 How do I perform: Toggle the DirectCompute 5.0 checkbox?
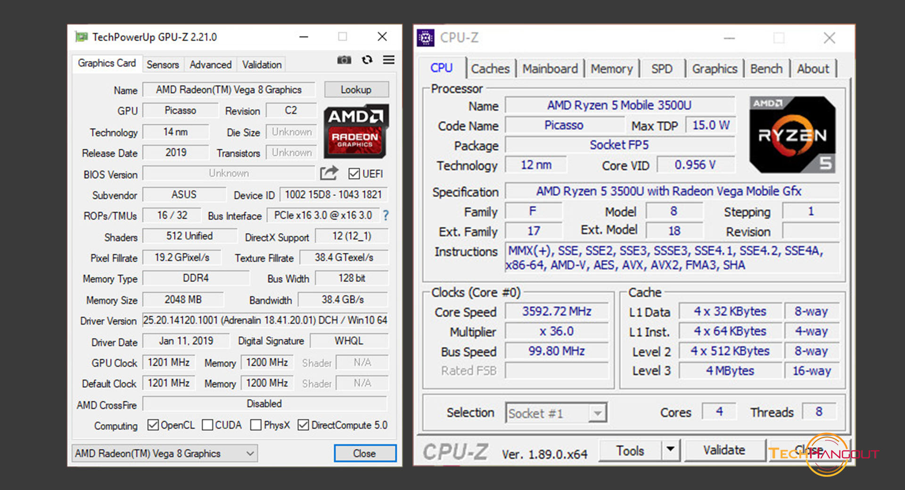point(303,425)
